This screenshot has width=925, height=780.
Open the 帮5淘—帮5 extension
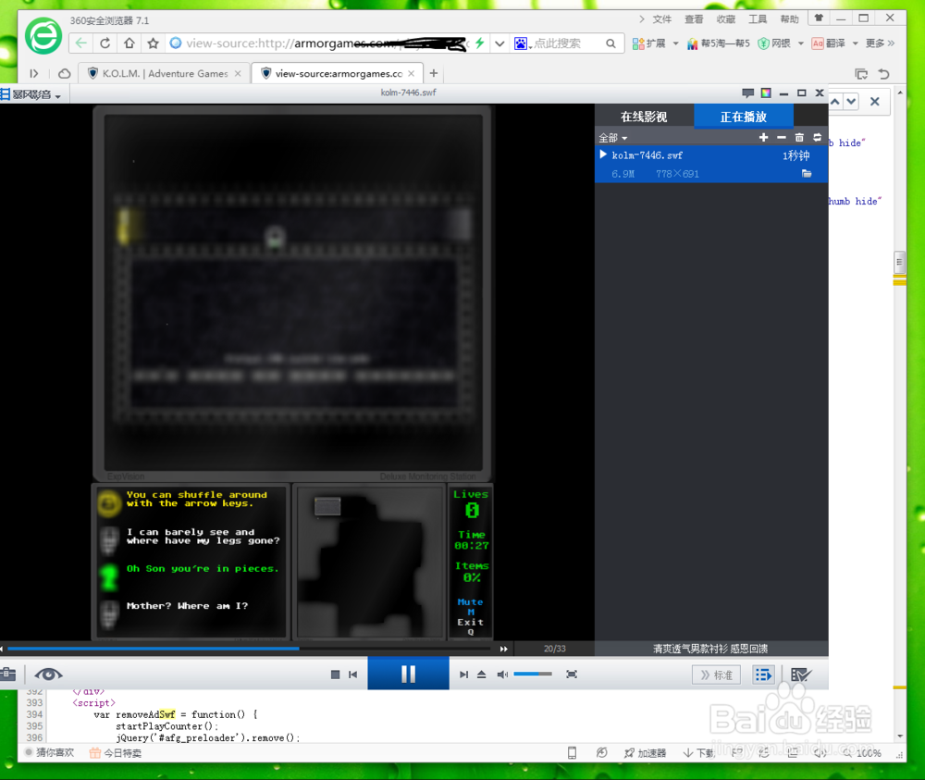pos(718,43)
